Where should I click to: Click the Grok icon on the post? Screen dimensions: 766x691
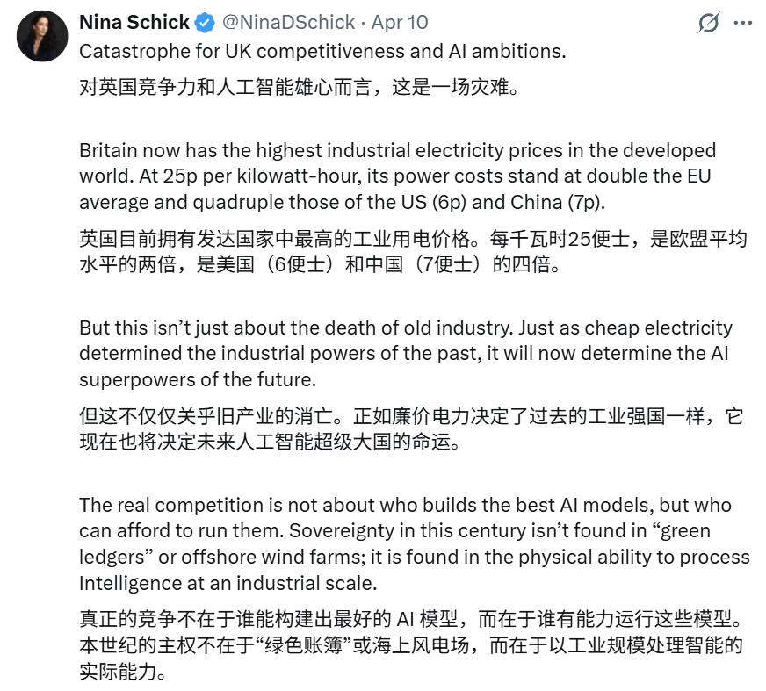tap(708, 24)
